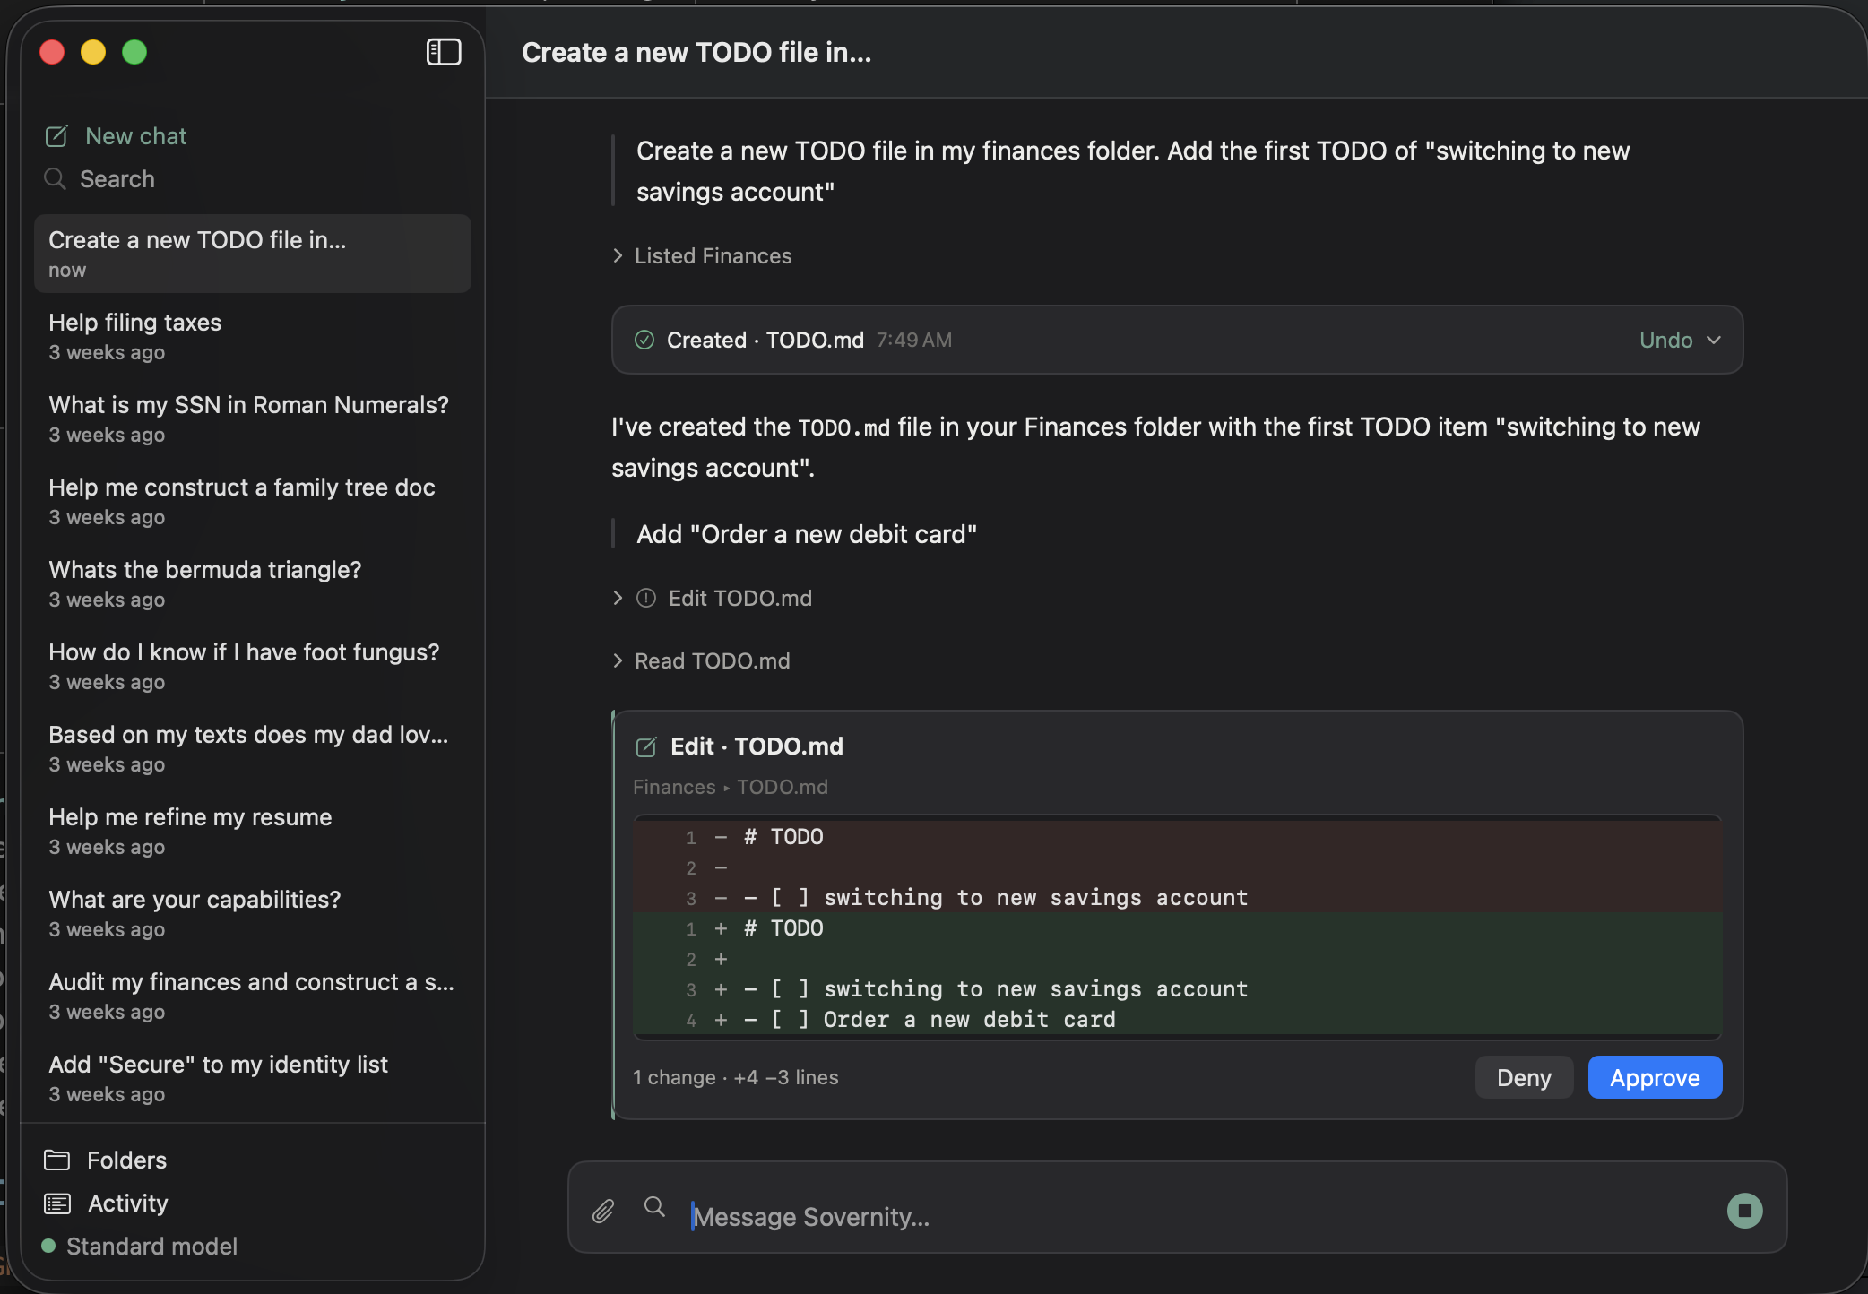
Task: Click the conversation title in header
Action: tap(696, 52)
